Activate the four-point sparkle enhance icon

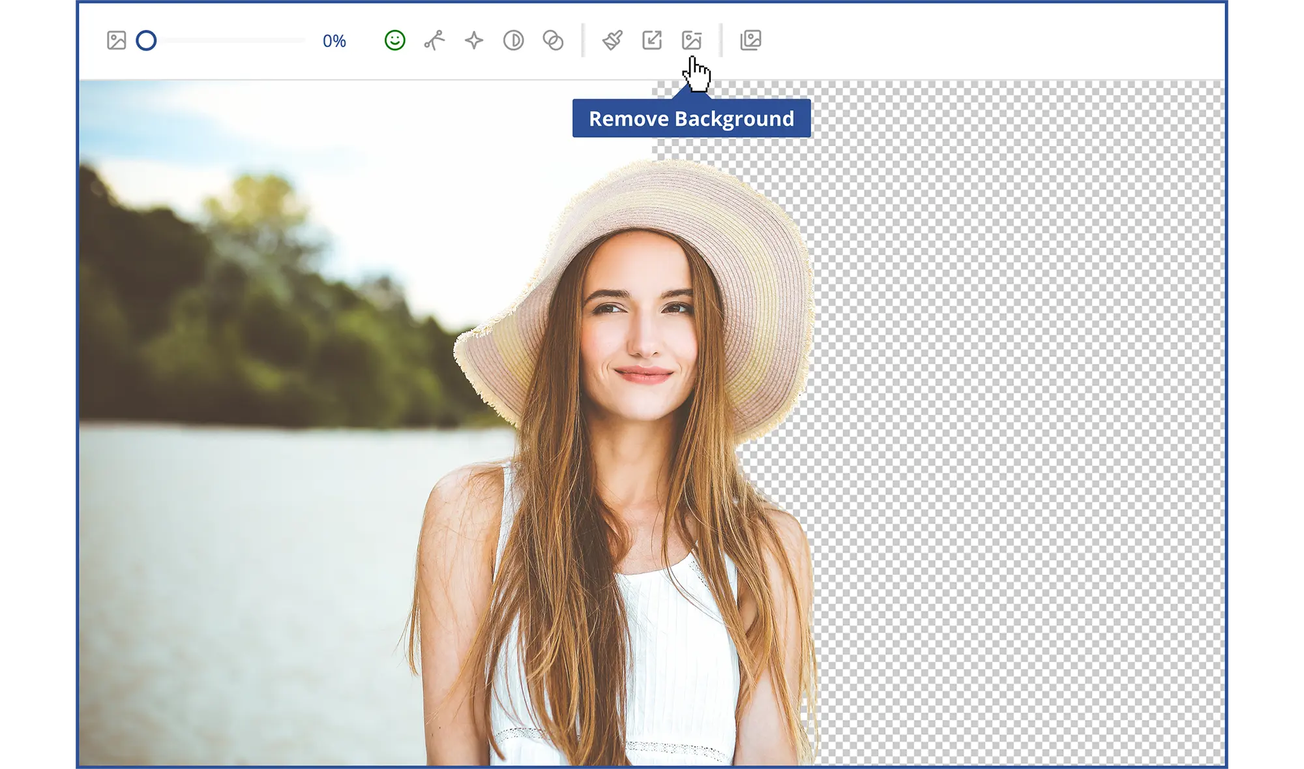474,40
